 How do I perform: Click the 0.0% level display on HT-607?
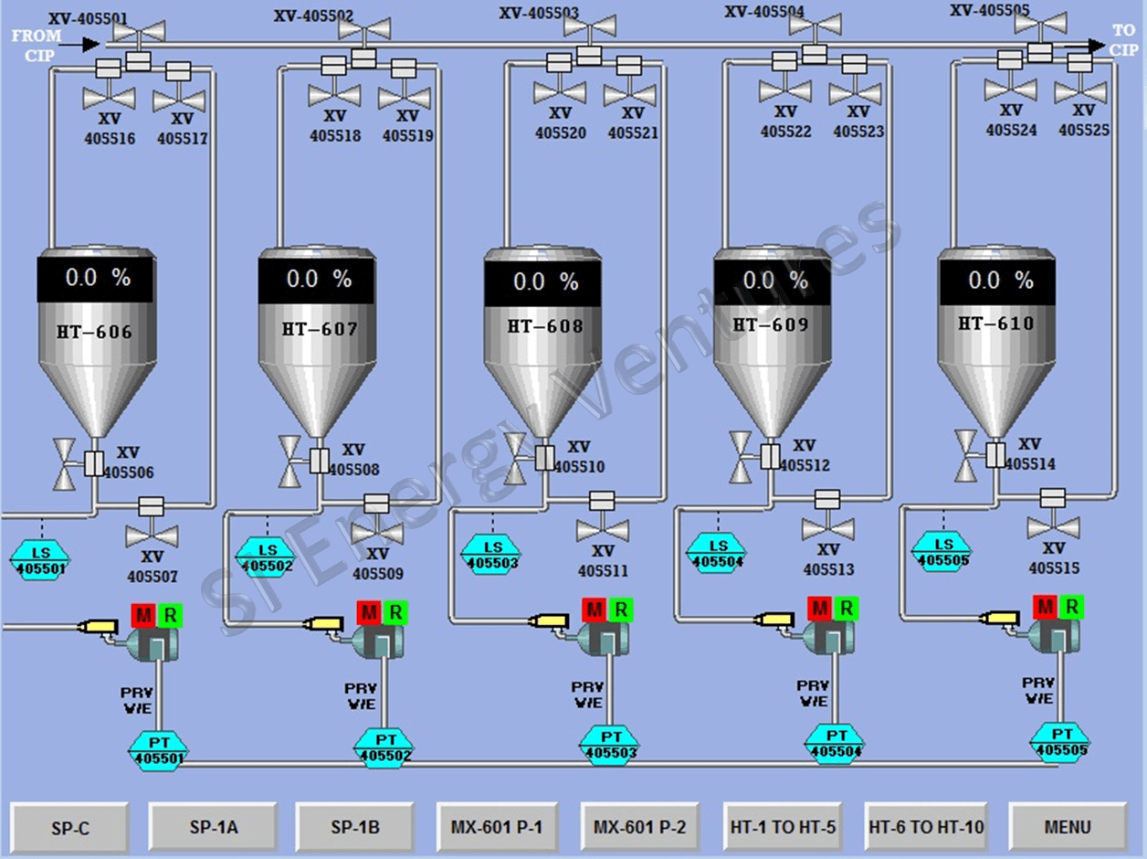[x=315, y=281]
